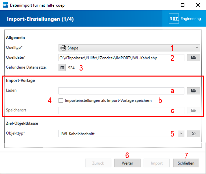Screen dimensions: 206x174
Task: Click the Gefundene Datensätze label
Action: click(26, 67)
